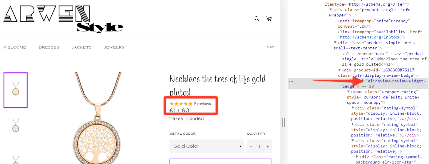Click the quantity input field
429x164 pixels.
[x=259, y=146]
